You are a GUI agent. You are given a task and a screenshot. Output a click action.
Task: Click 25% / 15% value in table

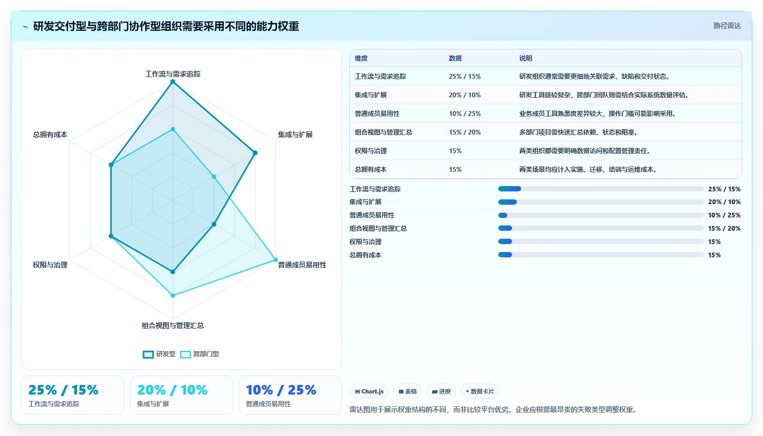coord(465,76)
